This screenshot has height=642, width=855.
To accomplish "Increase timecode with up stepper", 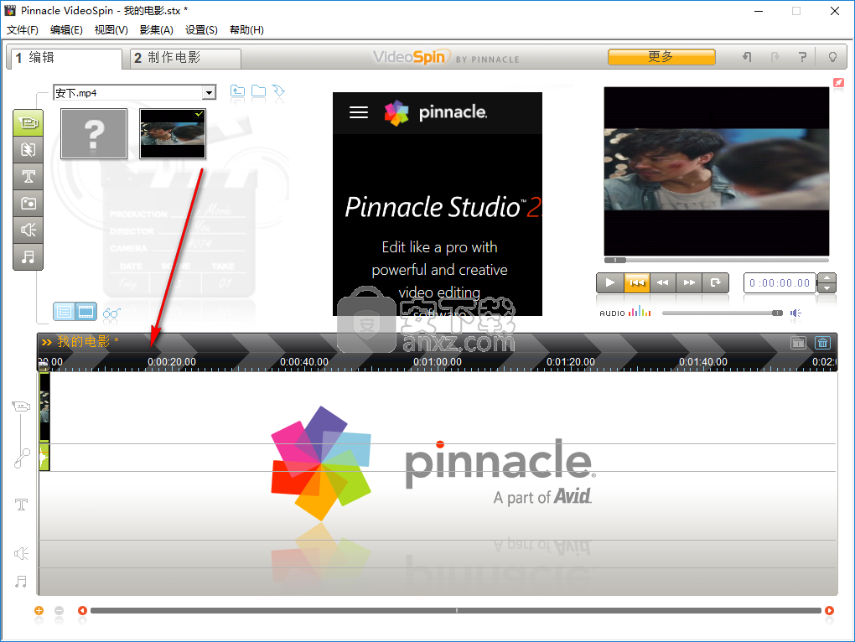I will (827, 278).
